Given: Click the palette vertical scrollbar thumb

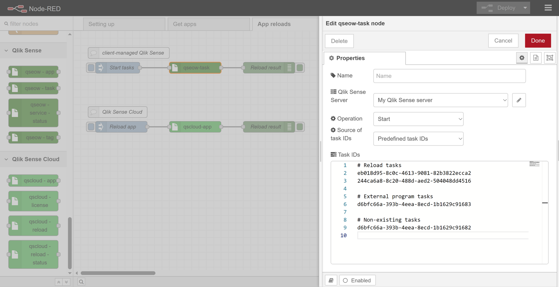Looking at the screenshot, I should click(70, 243).
